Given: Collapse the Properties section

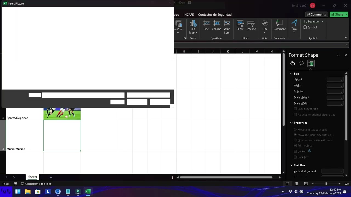Looking at the screenshot, I should click(x=291, y=123).
